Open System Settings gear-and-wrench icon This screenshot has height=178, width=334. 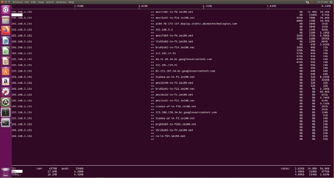click(x=6, y=92)
